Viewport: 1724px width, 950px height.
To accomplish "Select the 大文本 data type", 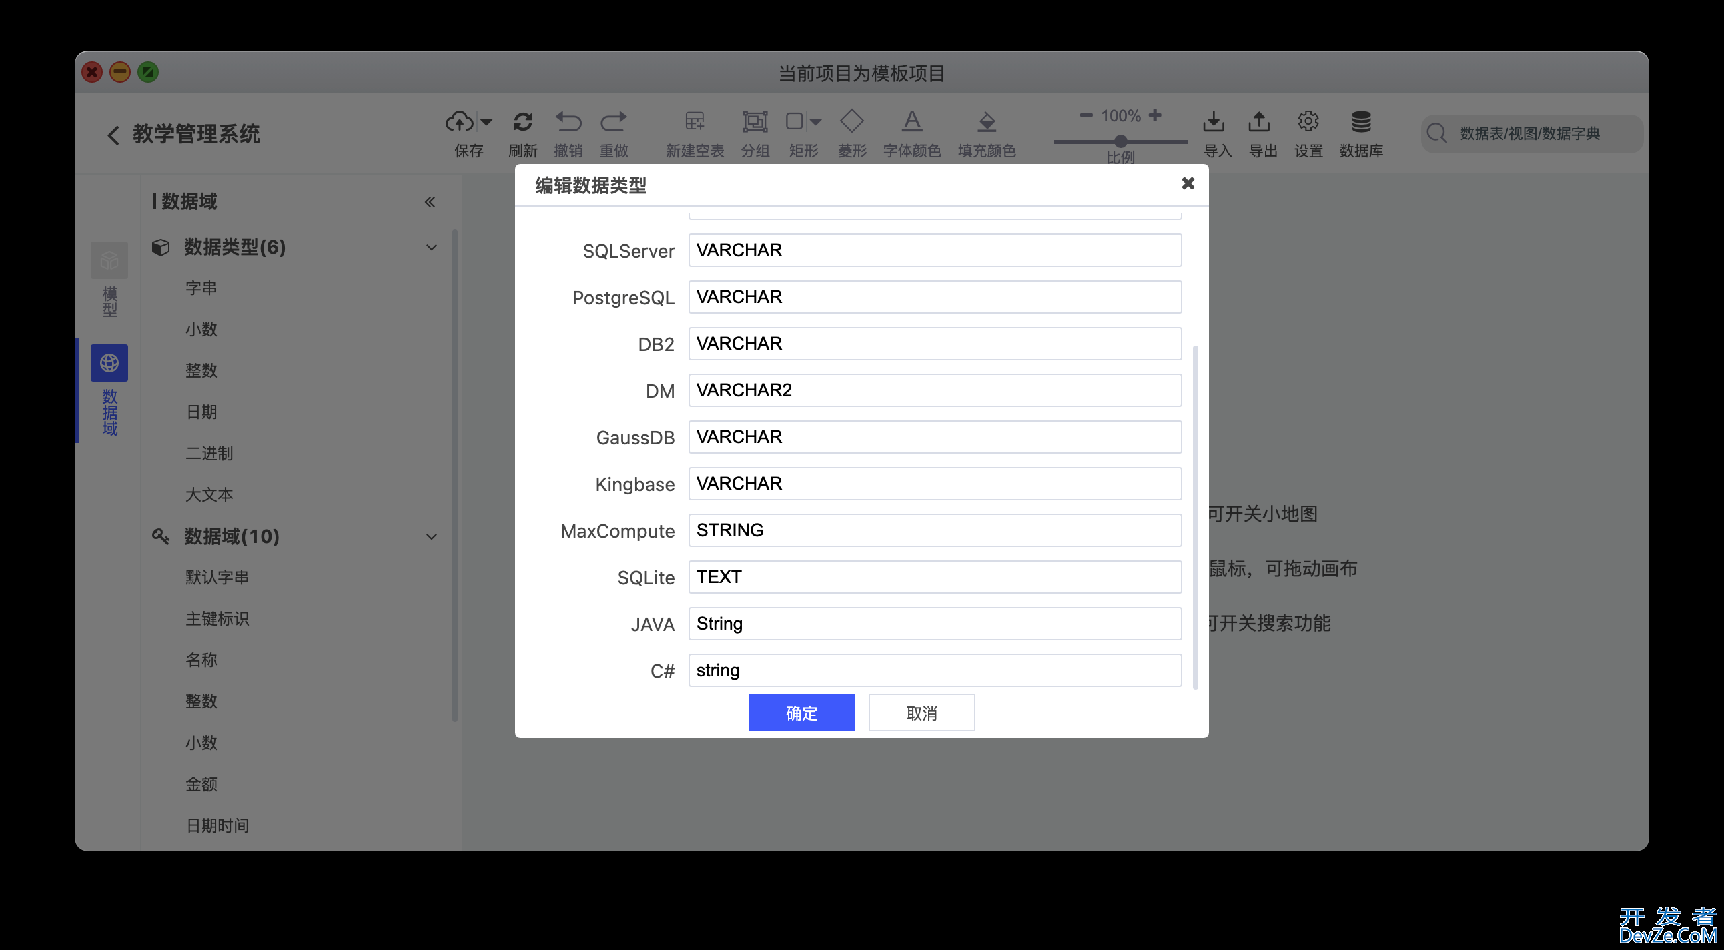I will click(x=209, y=495).
